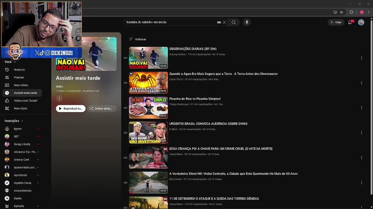Open the Swag x Godly subscription
The height and width of the screenshot is (209, 373).
[22, 144]
